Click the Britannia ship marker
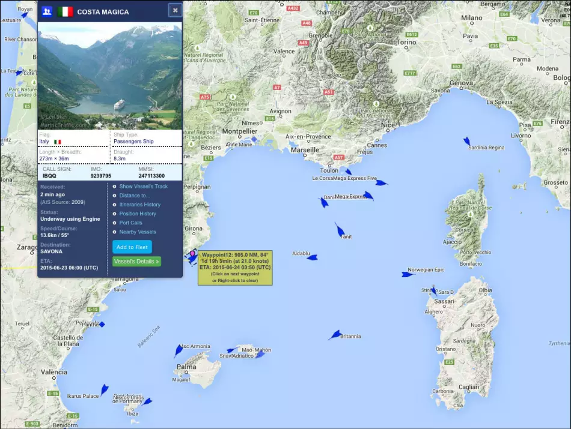 pos(335,335)
